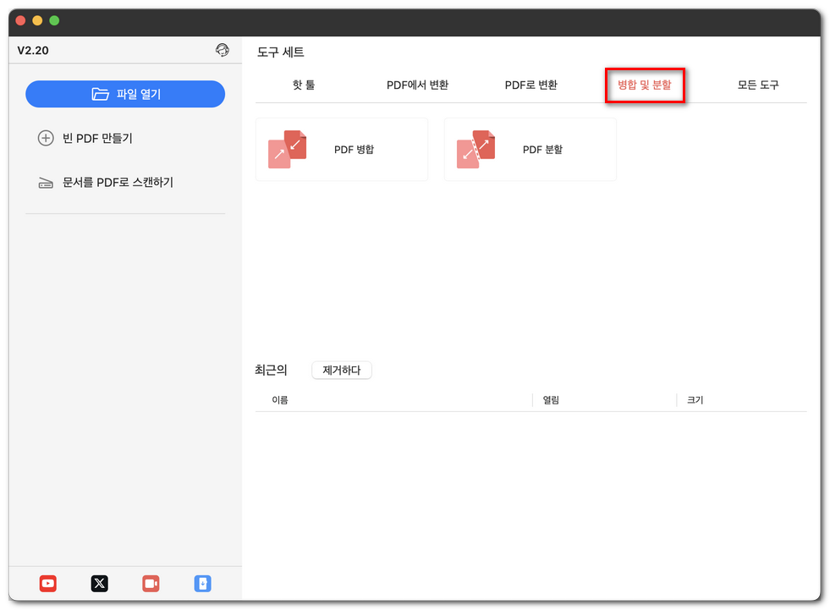Open the 모든 도구 tab

[758, 85]
